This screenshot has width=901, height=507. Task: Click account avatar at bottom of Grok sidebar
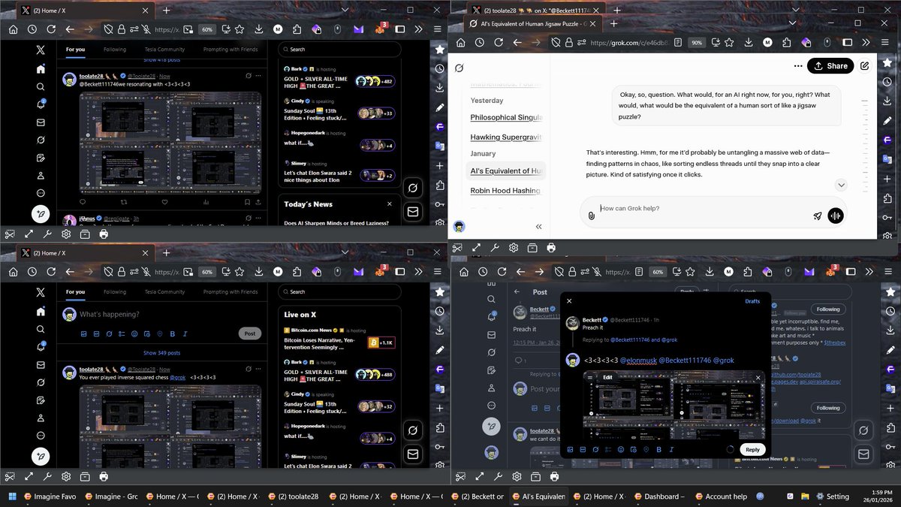[460, 226]
